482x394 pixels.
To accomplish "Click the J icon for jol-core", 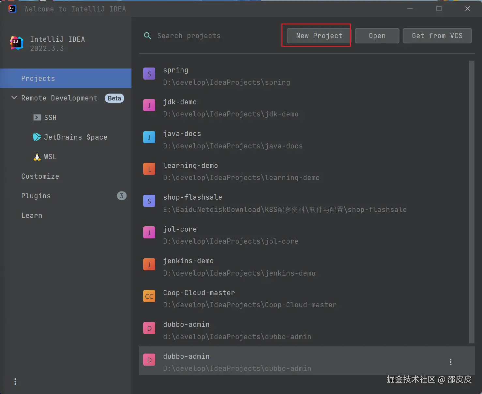I will [149, 233].
